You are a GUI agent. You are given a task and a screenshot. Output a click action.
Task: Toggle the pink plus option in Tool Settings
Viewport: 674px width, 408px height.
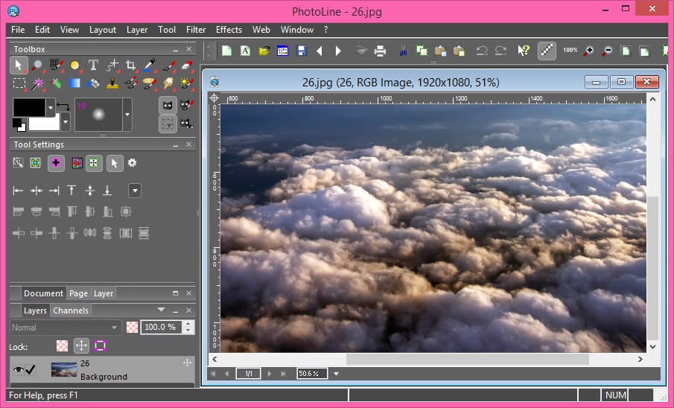(56, 163)
